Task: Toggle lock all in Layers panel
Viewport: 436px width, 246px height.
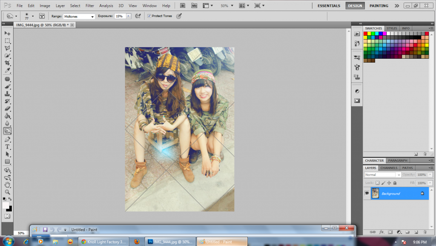Action: click(395, 183)
